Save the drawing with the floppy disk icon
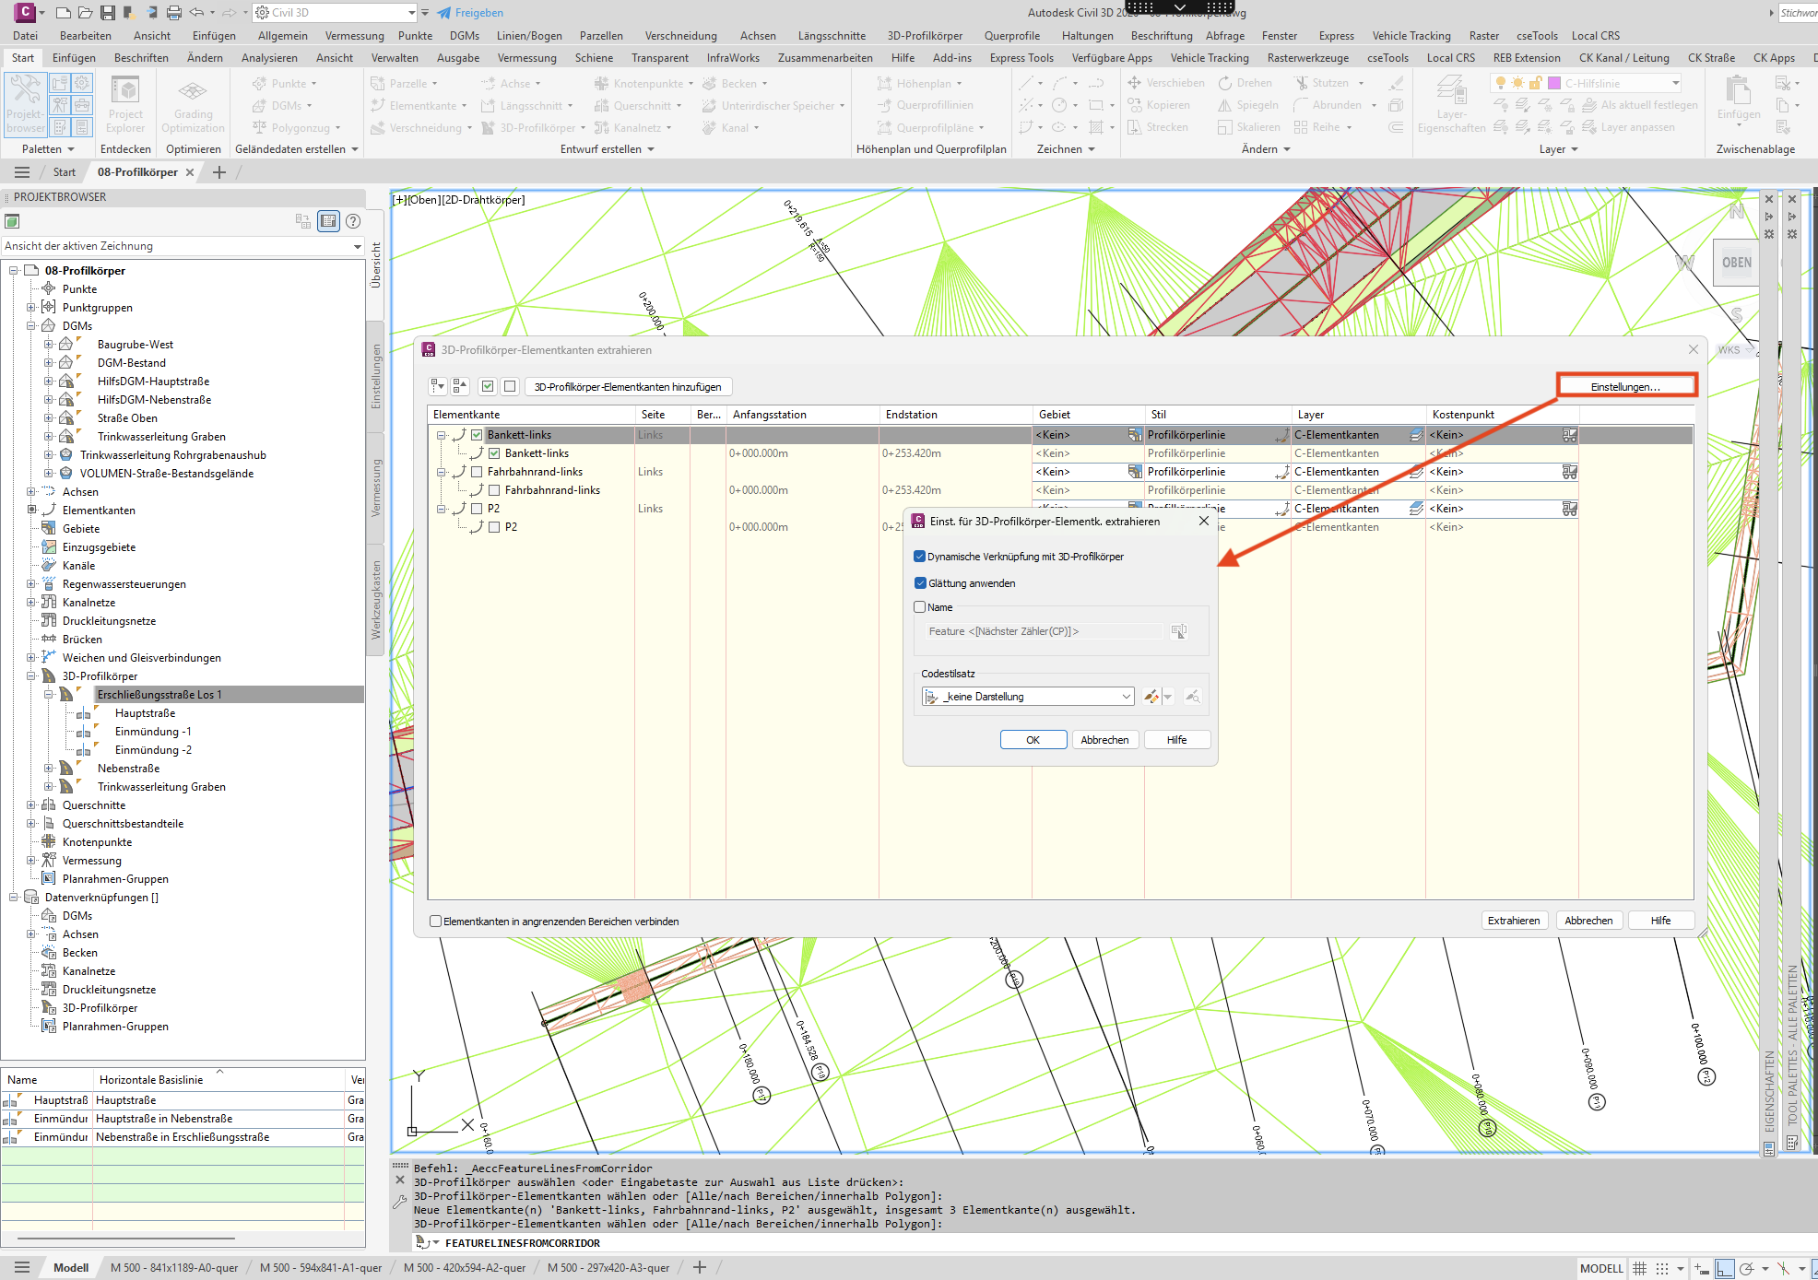Viewport: 1818px width, 1280px height. pyautogui.click(x=108, y=13)
